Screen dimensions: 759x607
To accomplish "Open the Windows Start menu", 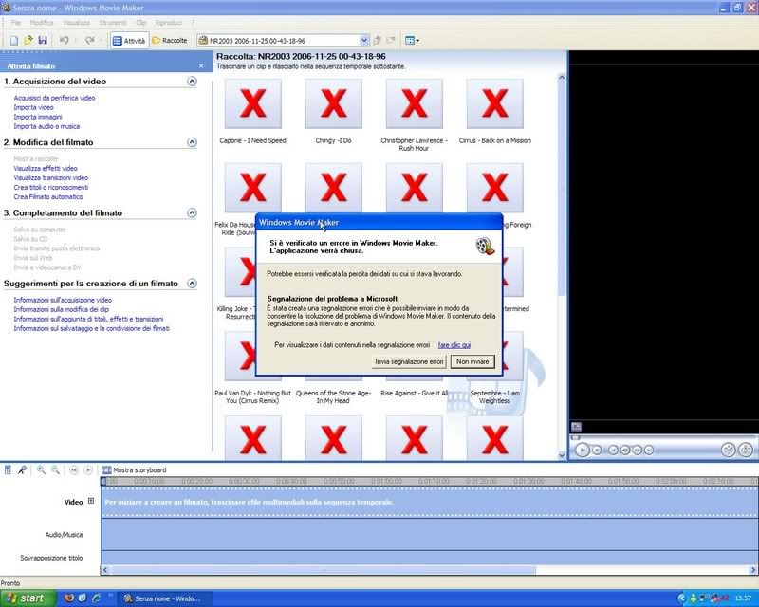I will [x=26, y=598].
